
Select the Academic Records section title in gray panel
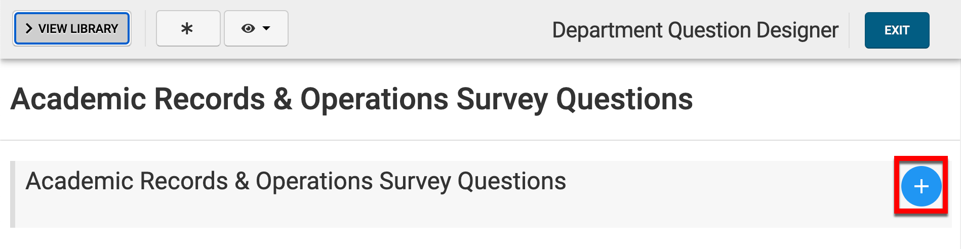click(296, 181)
